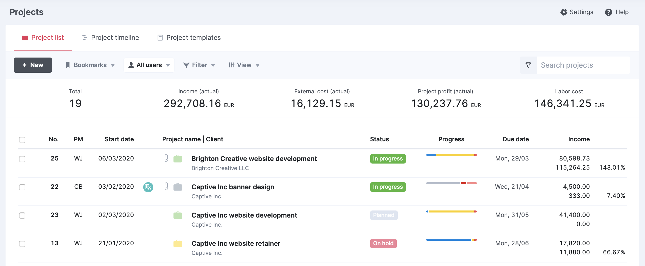Sort by the Progress column header

(x=451, y=139)
